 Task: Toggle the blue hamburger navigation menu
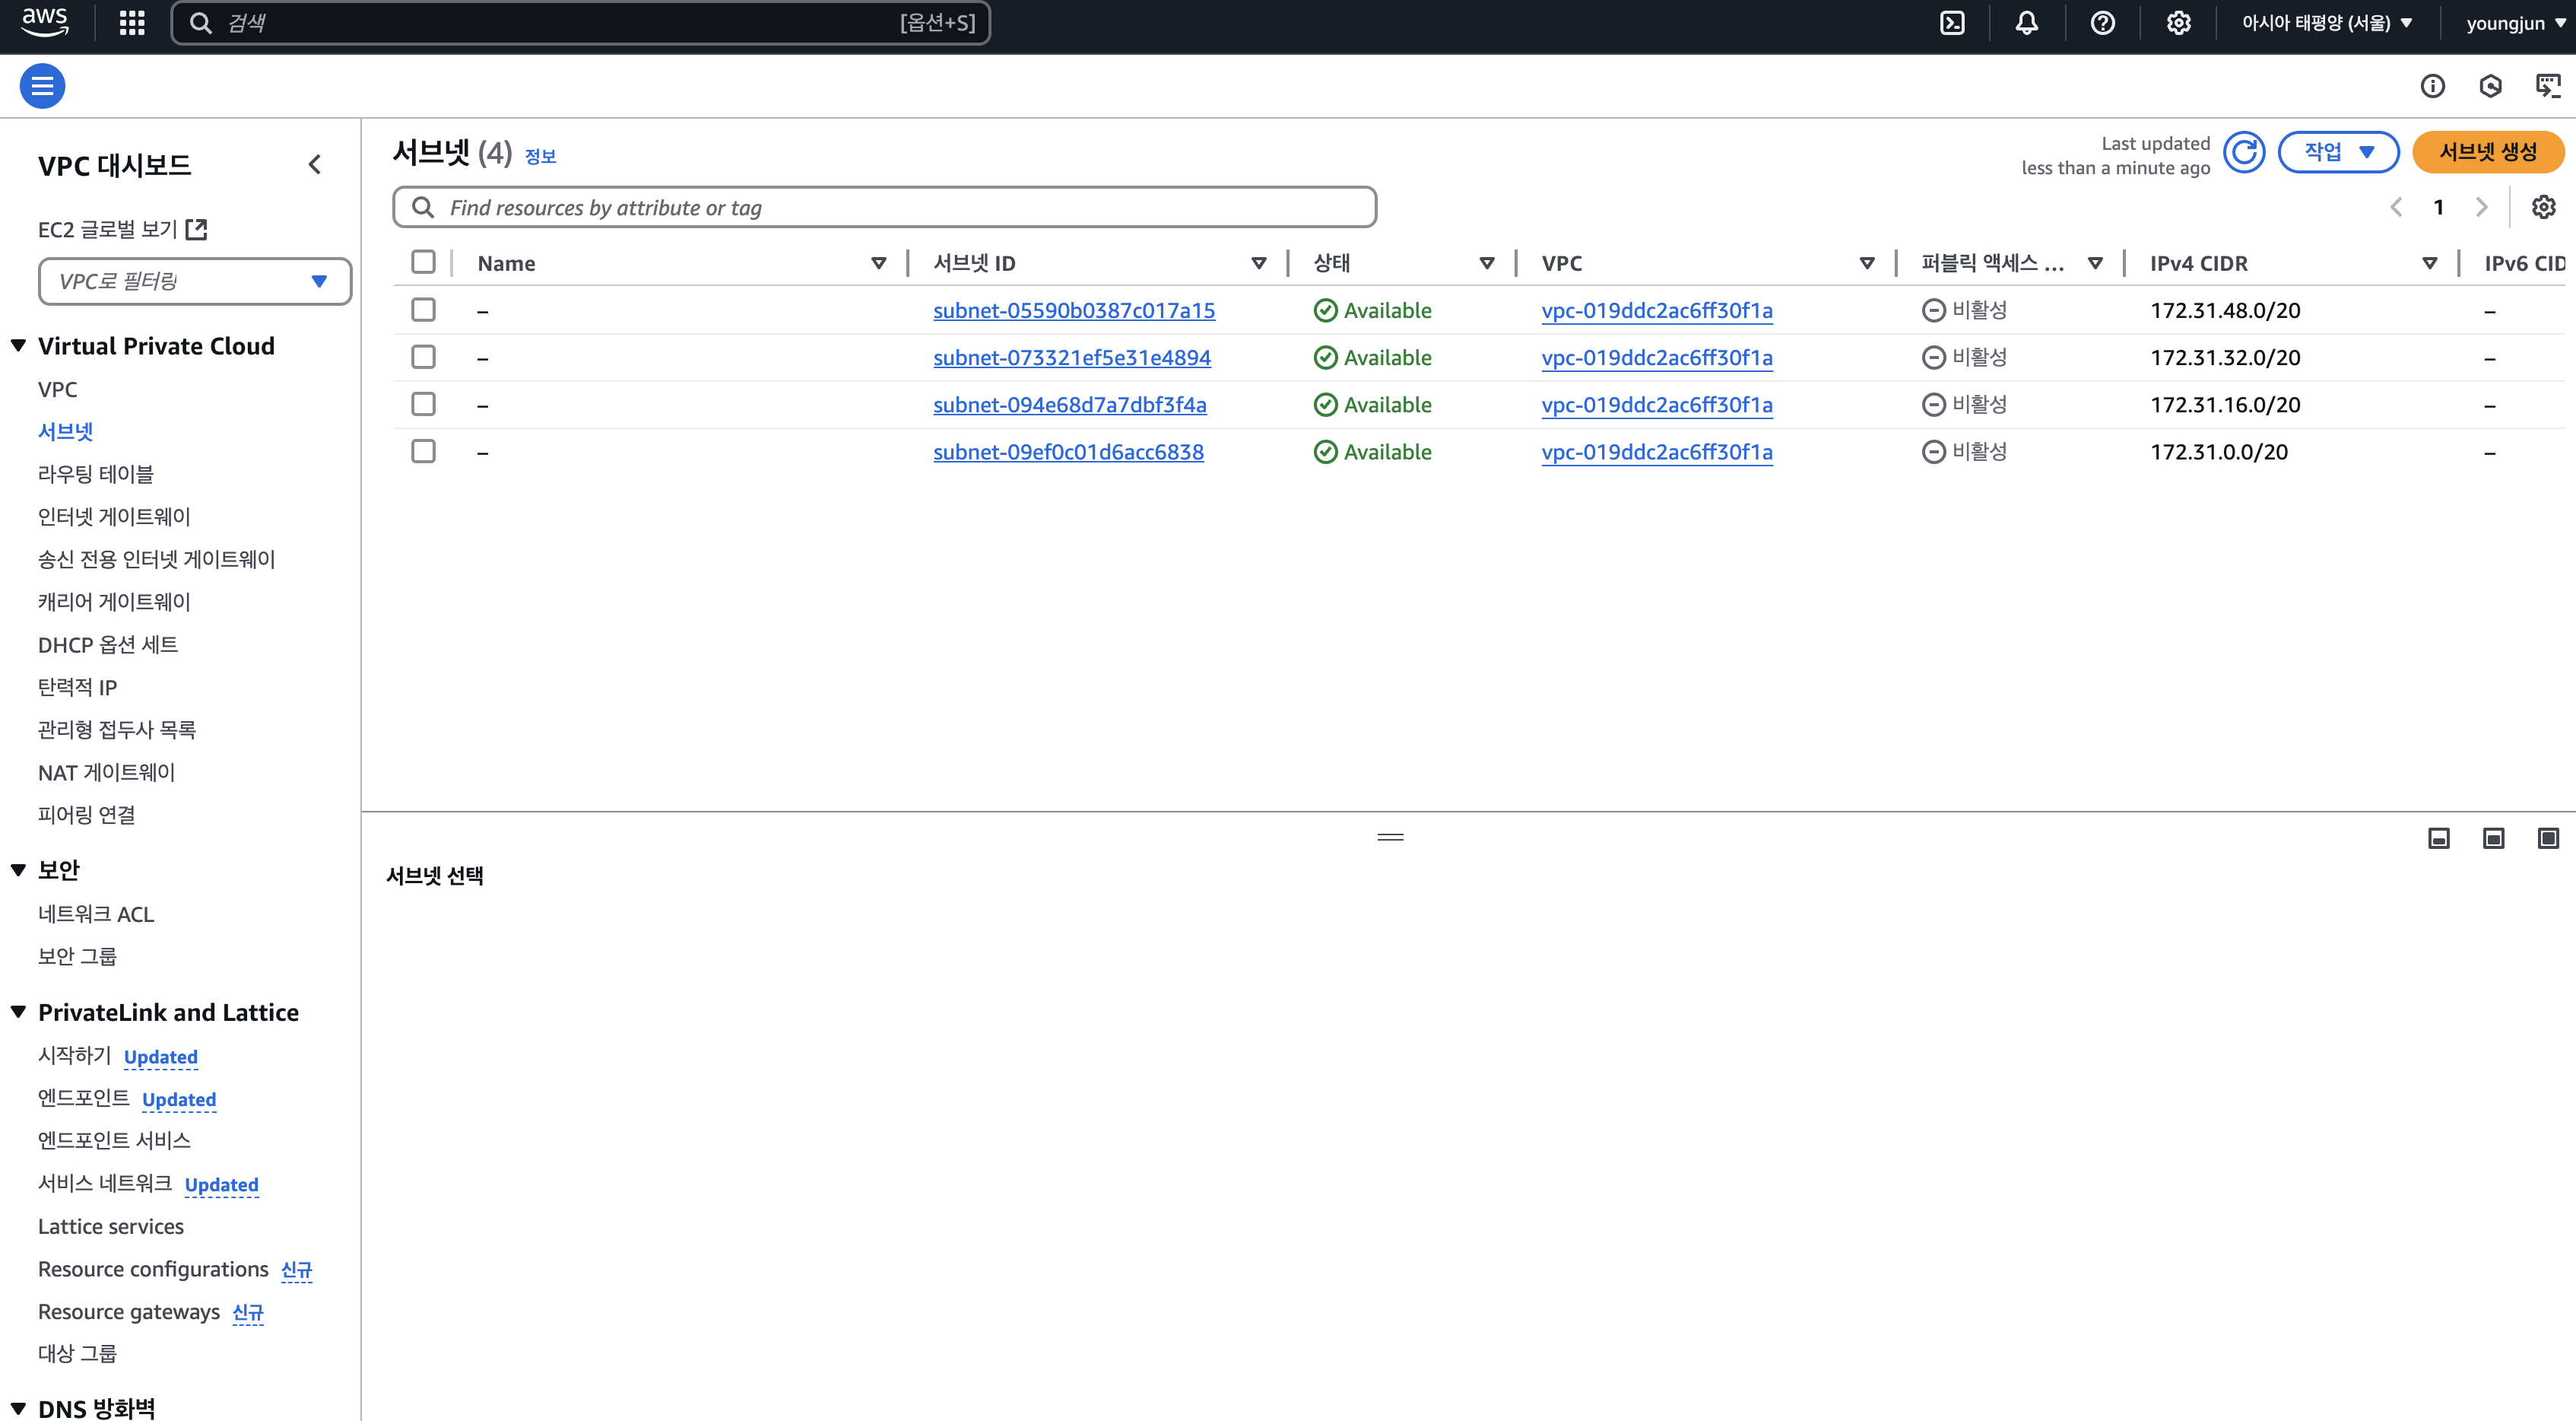[x=42, y=86]
